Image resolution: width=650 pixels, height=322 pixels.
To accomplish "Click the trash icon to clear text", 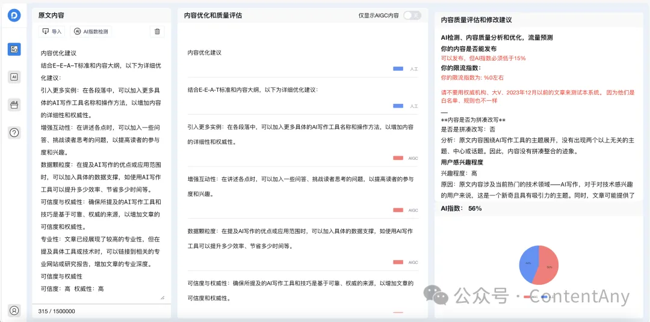I will click(157, 31).
